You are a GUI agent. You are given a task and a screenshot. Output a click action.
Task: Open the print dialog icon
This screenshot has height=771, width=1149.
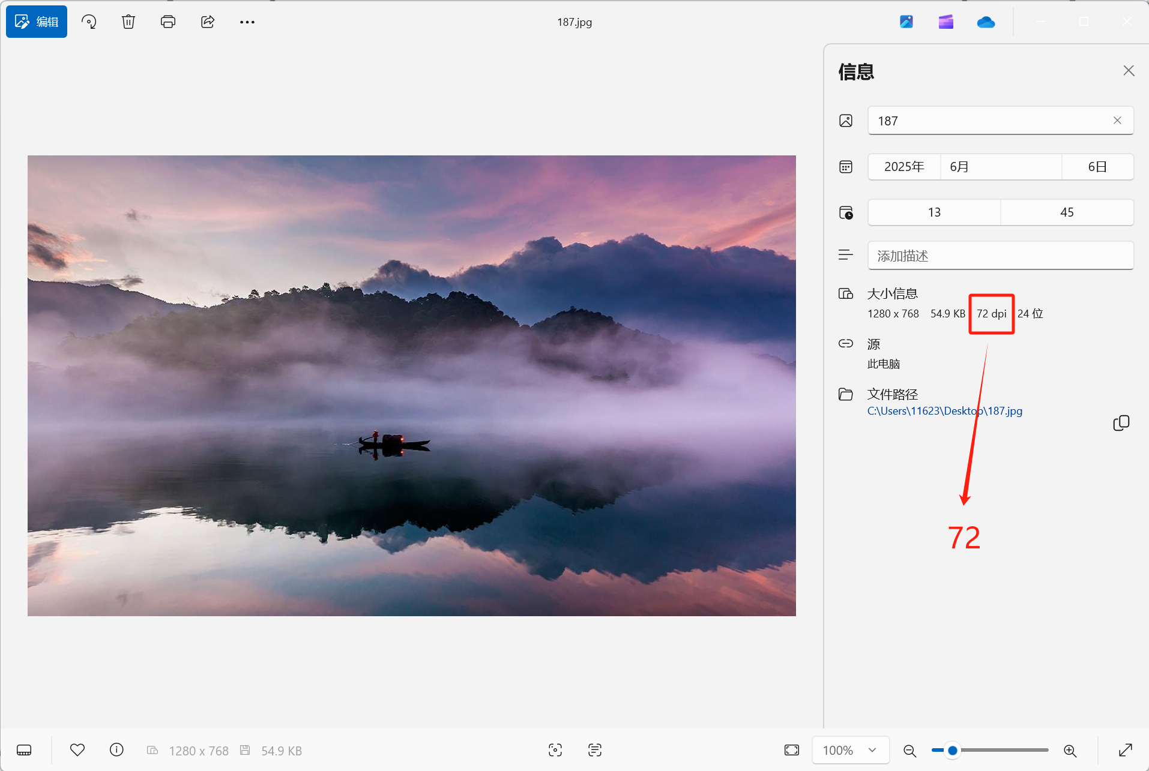coord(168,22)
